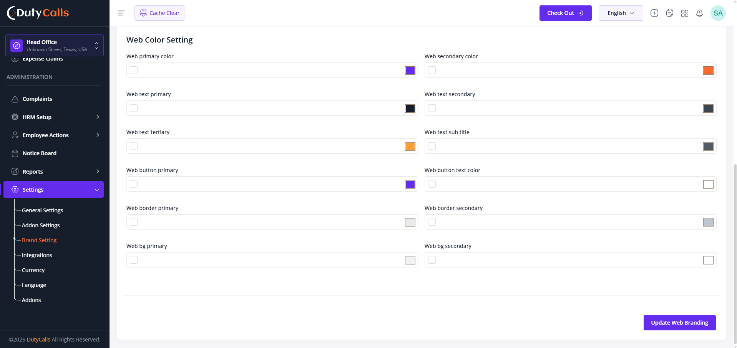Image resolution: width=737 pixels, height=348 pixels.
Task: Click the plus quick-add icon in header
Action: 654,13
